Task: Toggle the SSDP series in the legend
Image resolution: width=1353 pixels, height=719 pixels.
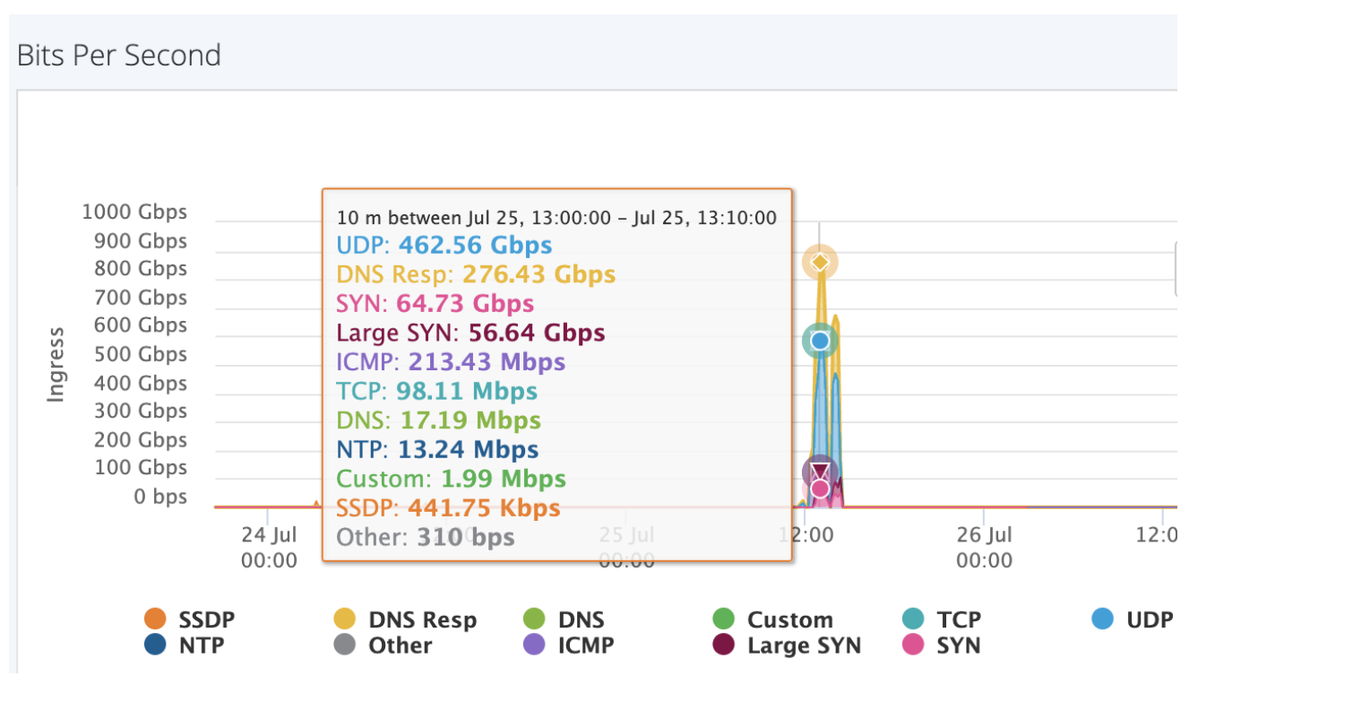Action: [x=194, y=619]
